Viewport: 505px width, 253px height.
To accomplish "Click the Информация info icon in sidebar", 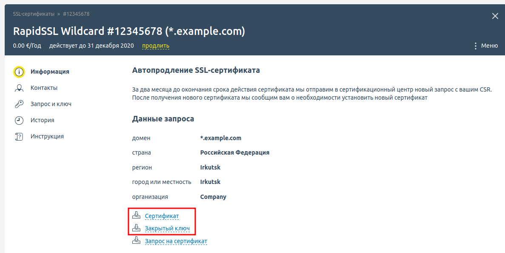I will pos(19,72).
